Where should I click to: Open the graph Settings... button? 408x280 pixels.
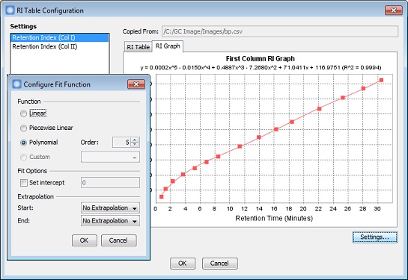point(375,237)
